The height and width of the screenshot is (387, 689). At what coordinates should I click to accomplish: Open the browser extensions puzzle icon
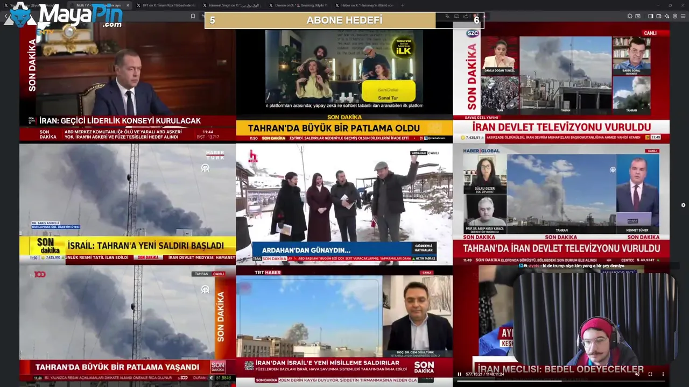point(630,16)
